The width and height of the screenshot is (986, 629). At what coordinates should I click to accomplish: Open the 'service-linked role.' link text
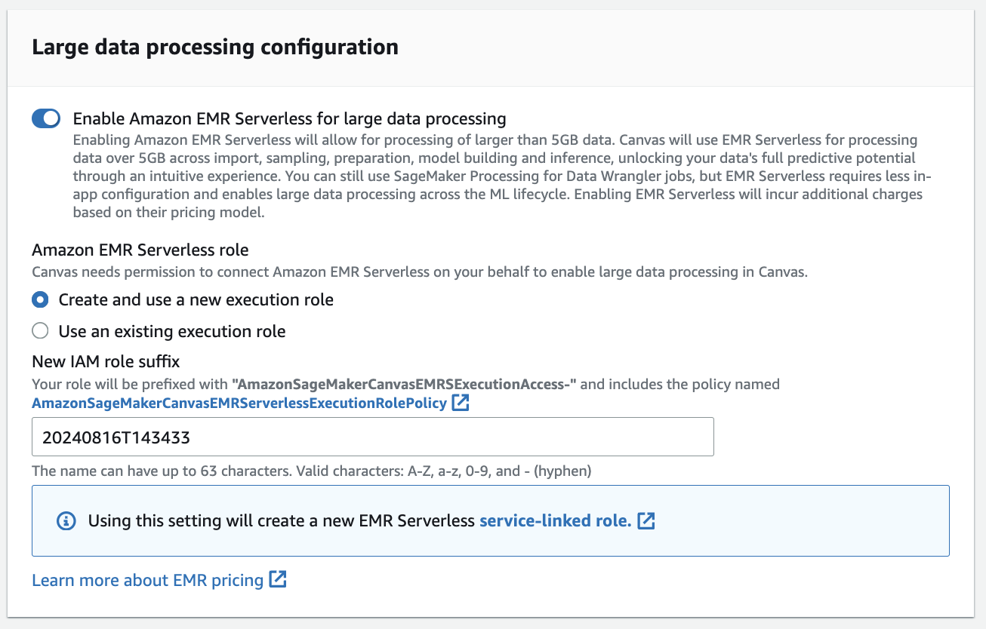[555, 520]
